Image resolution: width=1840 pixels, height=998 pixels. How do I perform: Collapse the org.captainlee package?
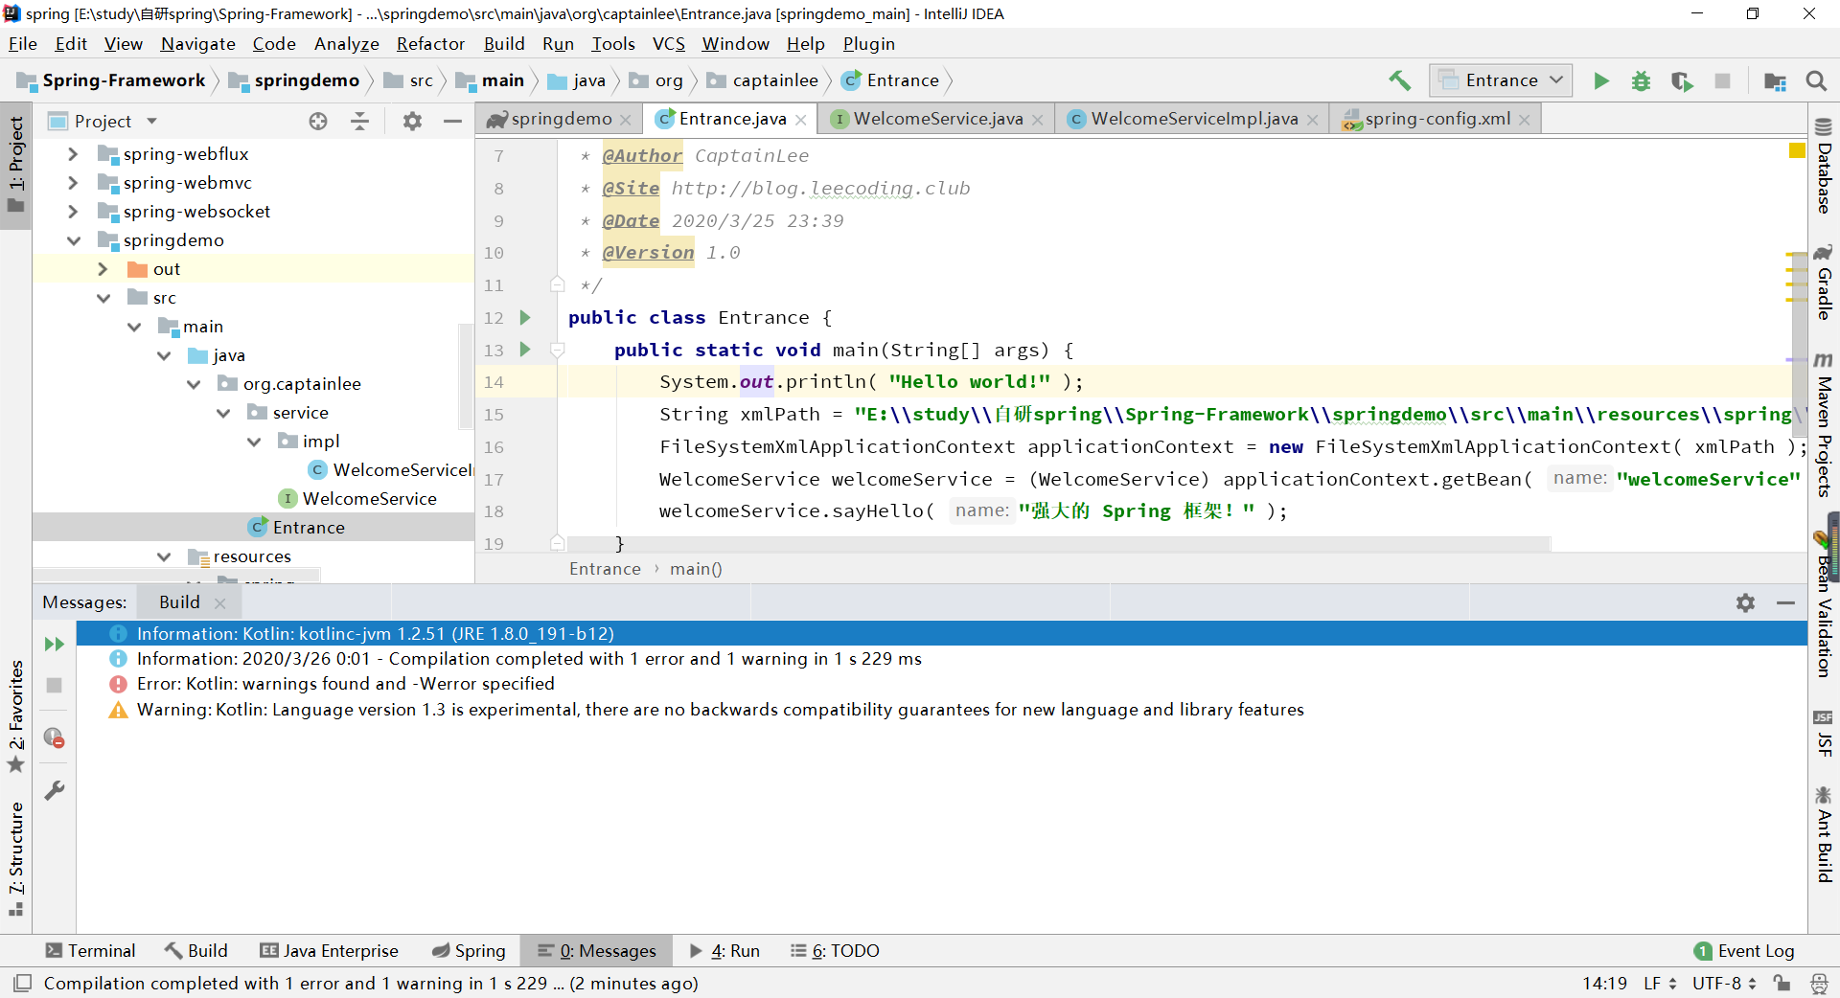click(x=194, y=384)
